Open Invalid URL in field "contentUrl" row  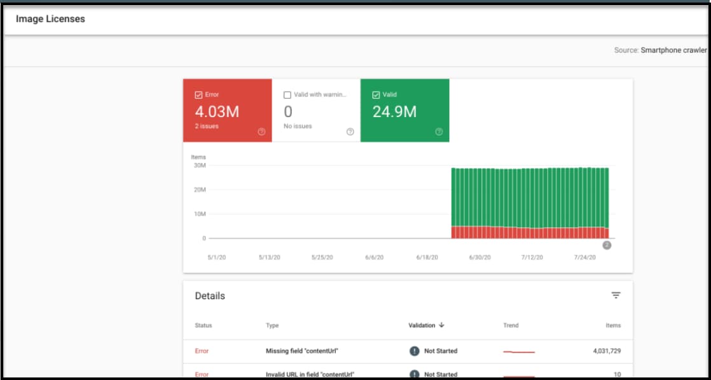pos(408,371)
